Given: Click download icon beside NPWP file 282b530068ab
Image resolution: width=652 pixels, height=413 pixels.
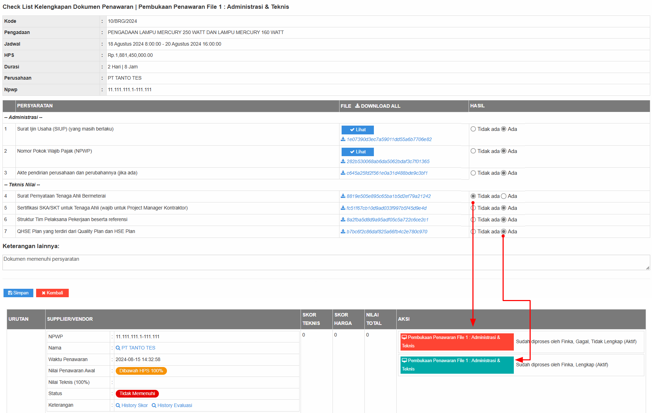Looking at the screenshot, I should [343, 161].
